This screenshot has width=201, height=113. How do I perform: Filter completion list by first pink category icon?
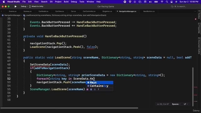click(x=87, y=89)
